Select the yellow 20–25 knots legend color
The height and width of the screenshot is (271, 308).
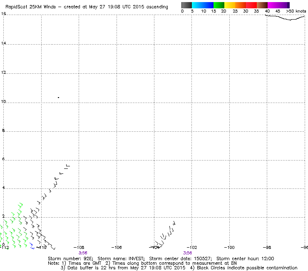pos(230,5)
